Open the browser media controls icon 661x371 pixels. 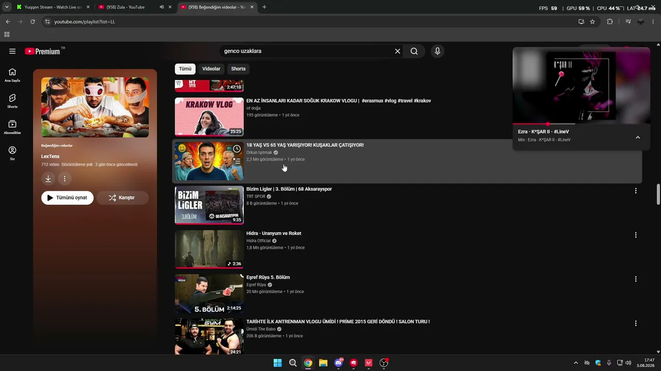point(628,22)
